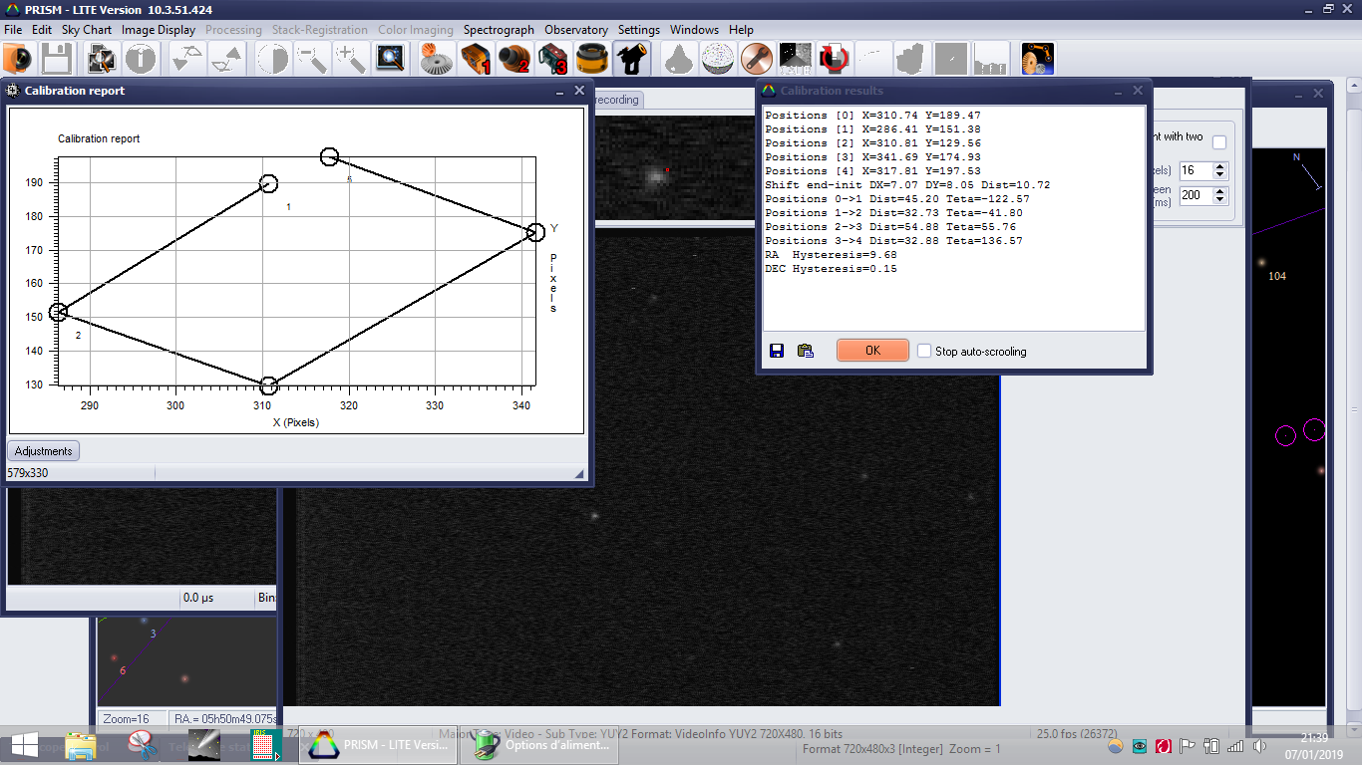This screenshot has height=765, width=1362.
Task: Open the Settings menu
Action: coord(639,30)
